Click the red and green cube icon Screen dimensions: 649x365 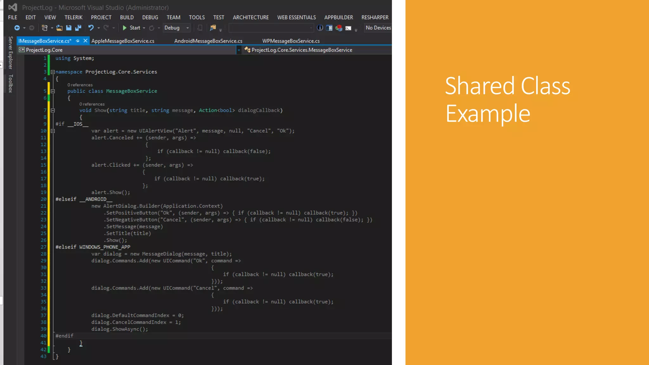[x=339, y=28]
